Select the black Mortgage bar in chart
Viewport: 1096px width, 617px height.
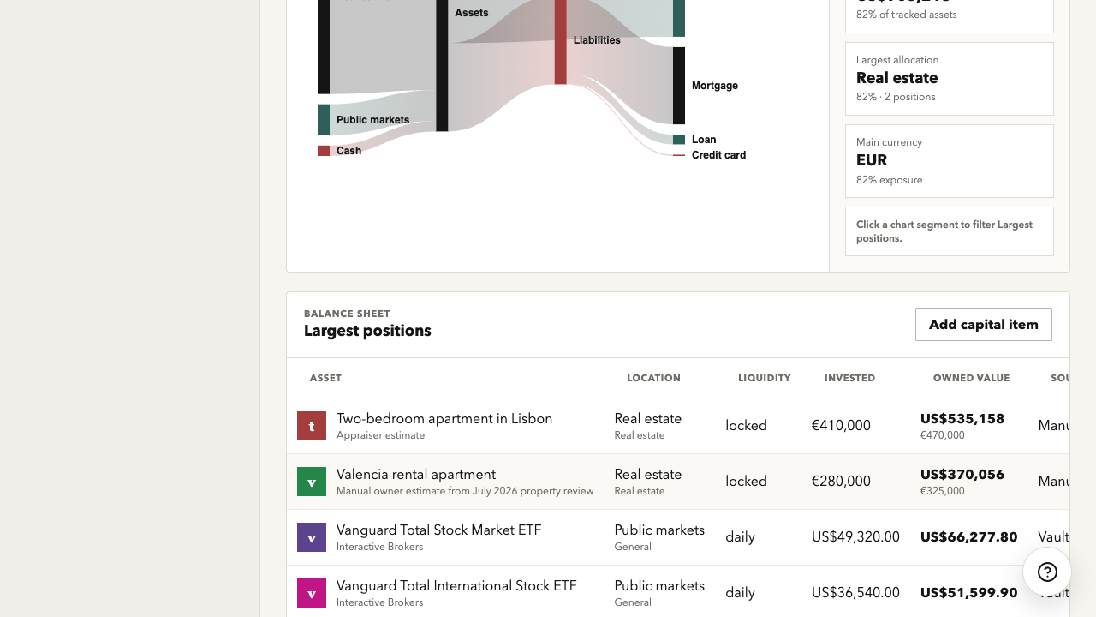(679, 86)
